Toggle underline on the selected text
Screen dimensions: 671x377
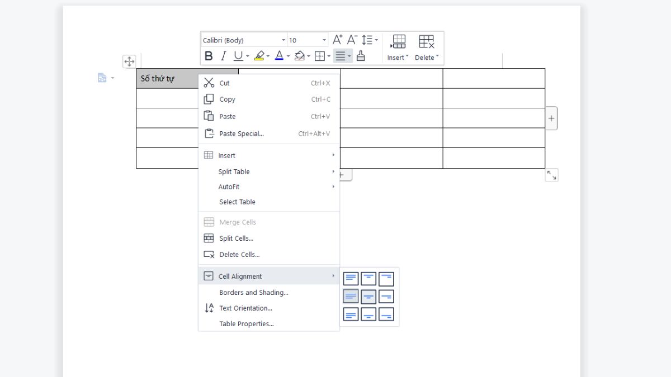point(238,56)
